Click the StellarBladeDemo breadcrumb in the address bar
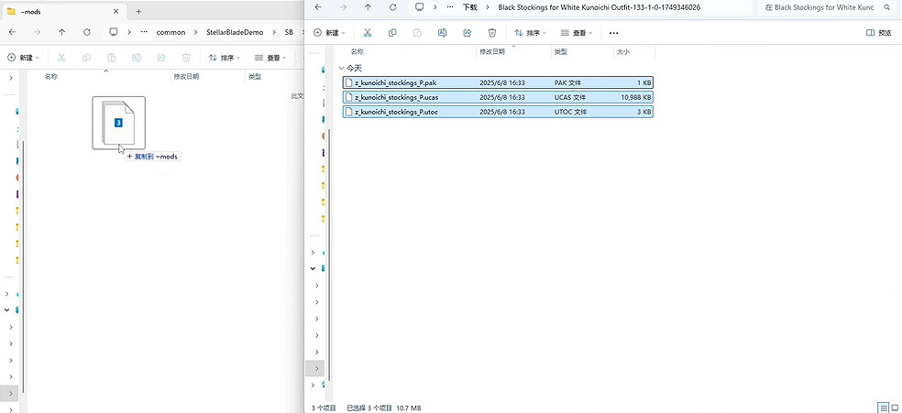This screenshot has width=902, height=413. click(235, 32)
